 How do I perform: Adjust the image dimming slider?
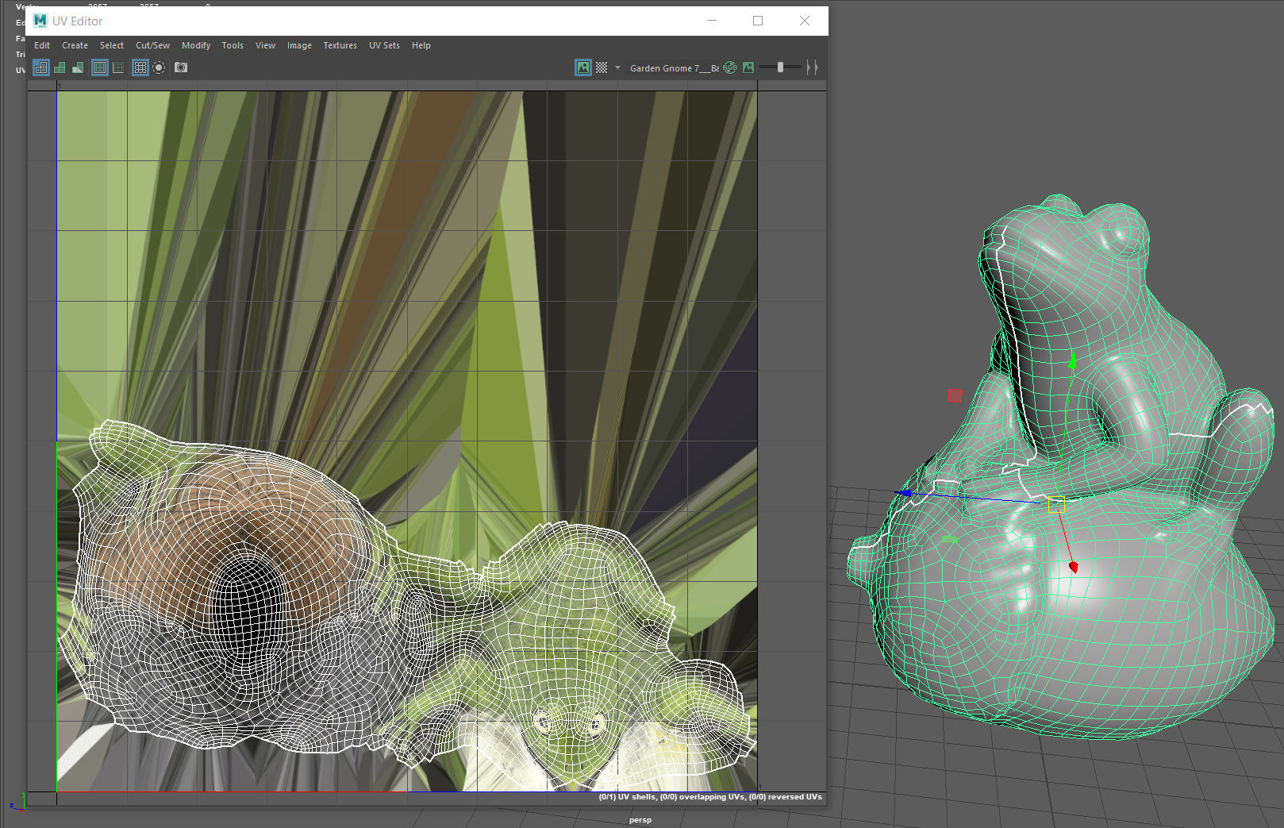(780, 67)
